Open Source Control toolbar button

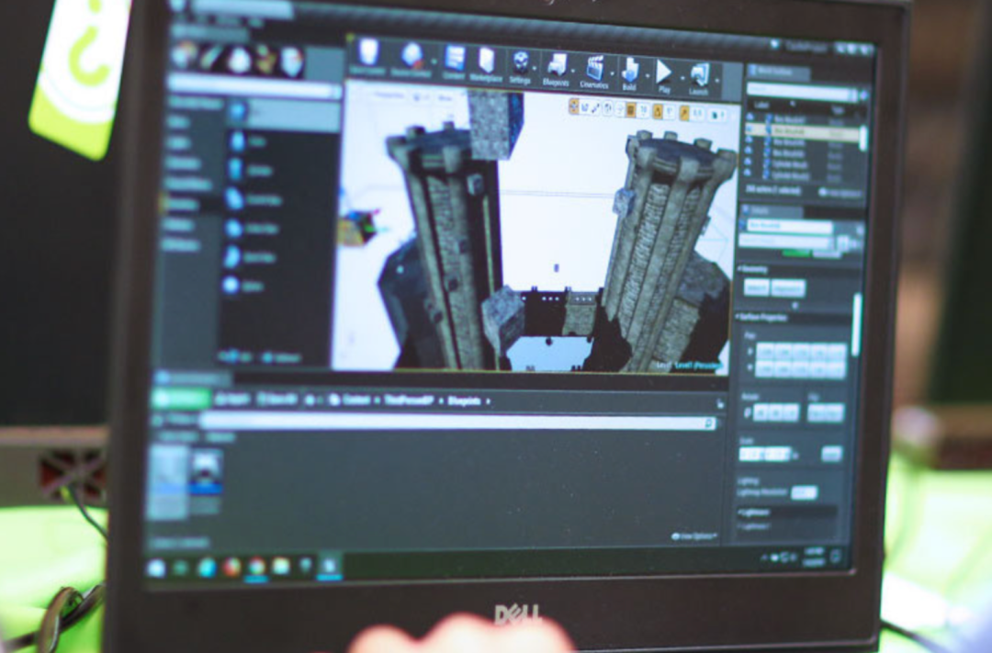[411, 61]
